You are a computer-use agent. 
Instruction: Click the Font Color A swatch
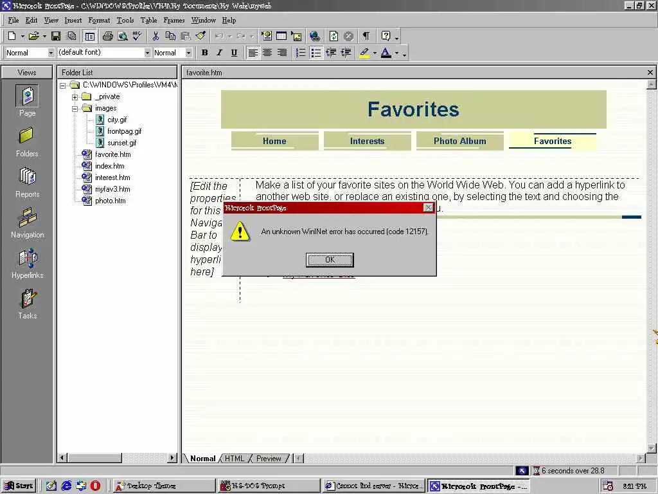pos(386,53)
